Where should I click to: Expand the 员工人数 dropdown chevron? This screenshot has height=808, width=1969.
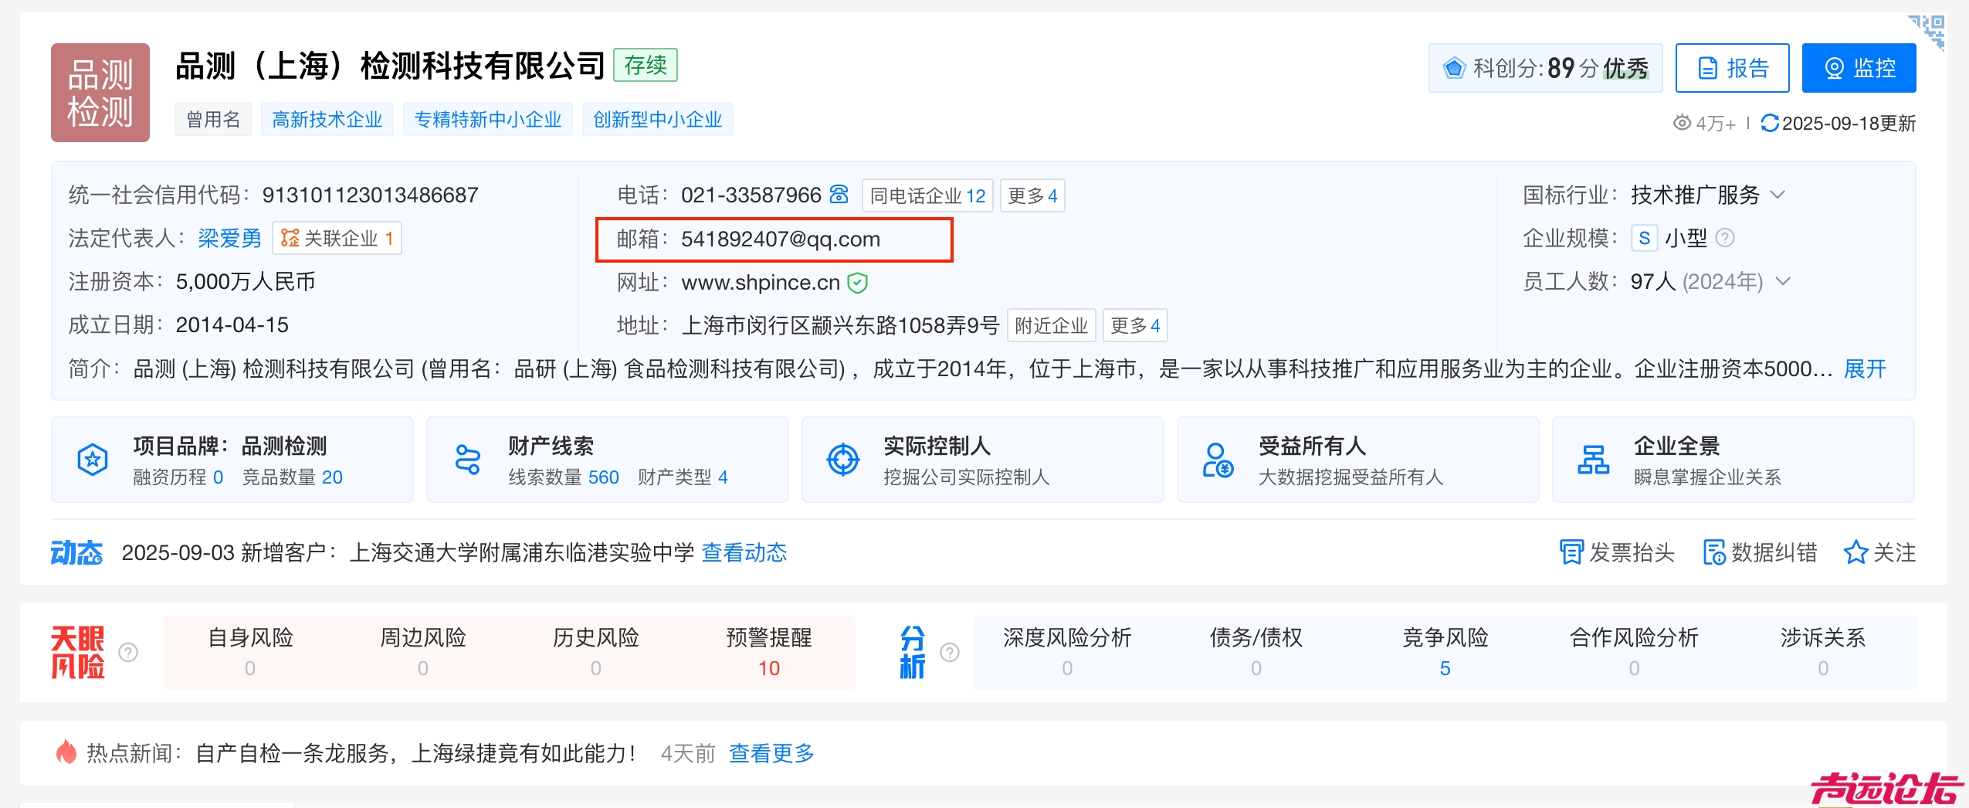pyautogui.click(x=1783, y=281)
